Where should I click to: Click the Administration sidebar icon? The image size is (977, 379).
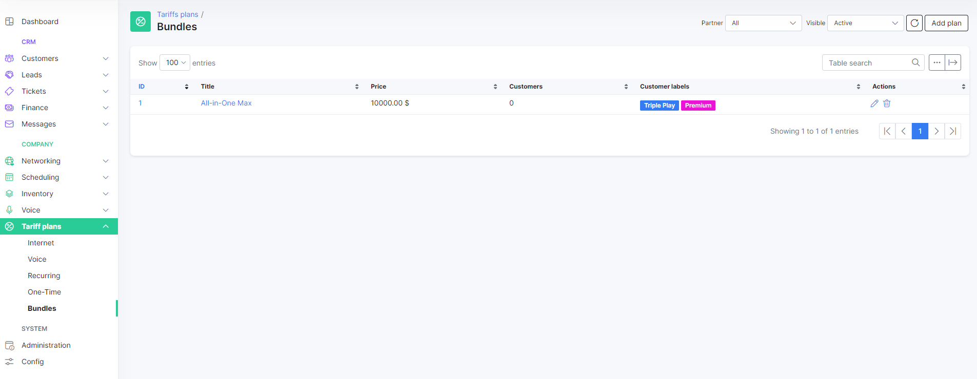pos(9,345)
